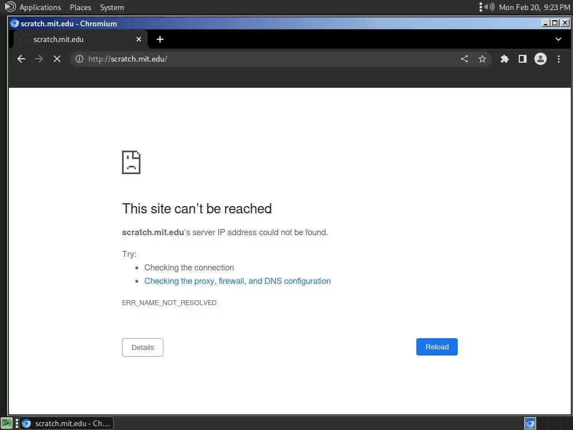Open Chromium three-dot menu

coord(559,59)
